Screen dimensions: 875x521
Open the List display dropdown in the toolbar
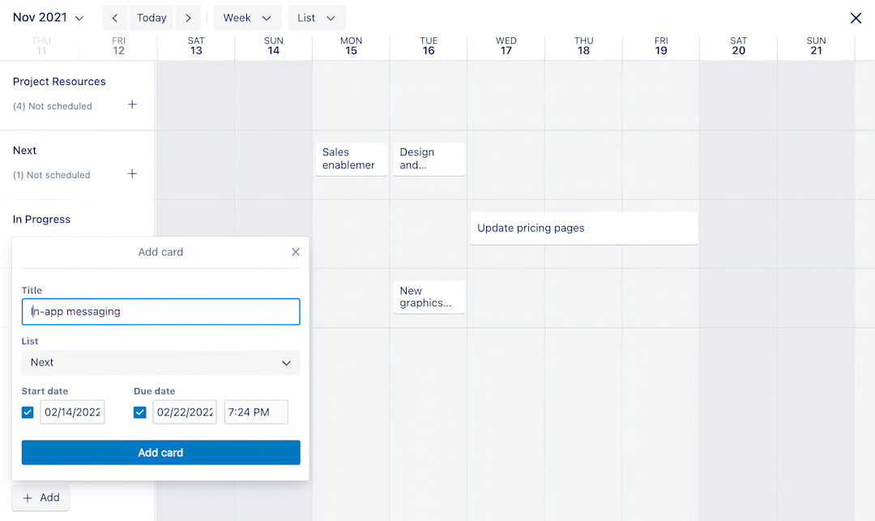pos(317,17)
